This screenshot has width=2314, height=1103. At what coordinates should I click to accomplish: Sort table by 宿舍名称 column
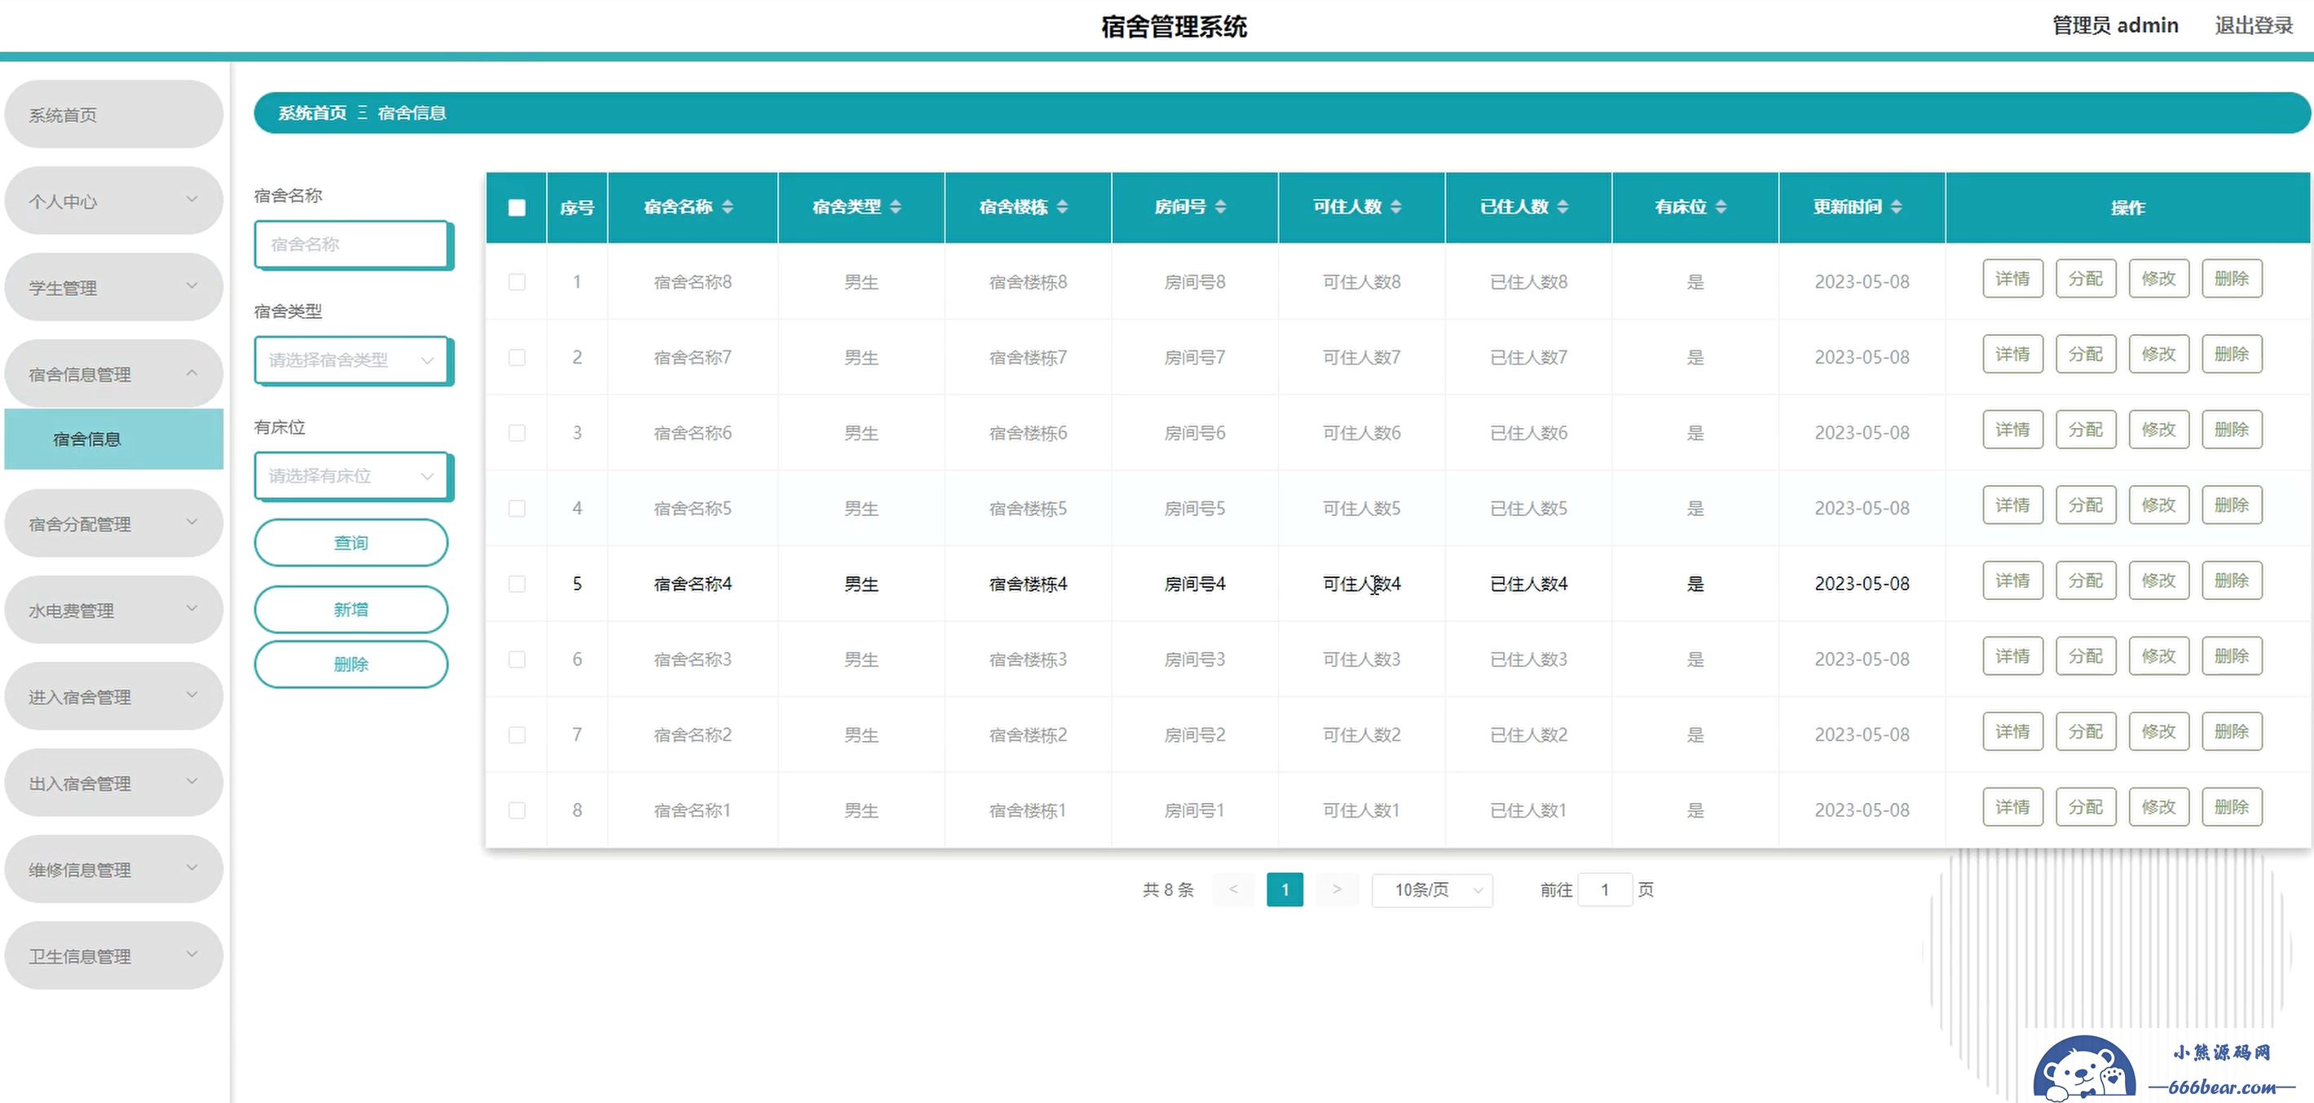point(727,208)
